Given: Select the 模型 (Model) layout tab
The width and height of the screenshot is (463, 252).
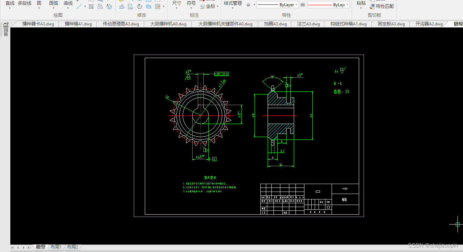Looking at the screenshot, I should click(41, 247).
